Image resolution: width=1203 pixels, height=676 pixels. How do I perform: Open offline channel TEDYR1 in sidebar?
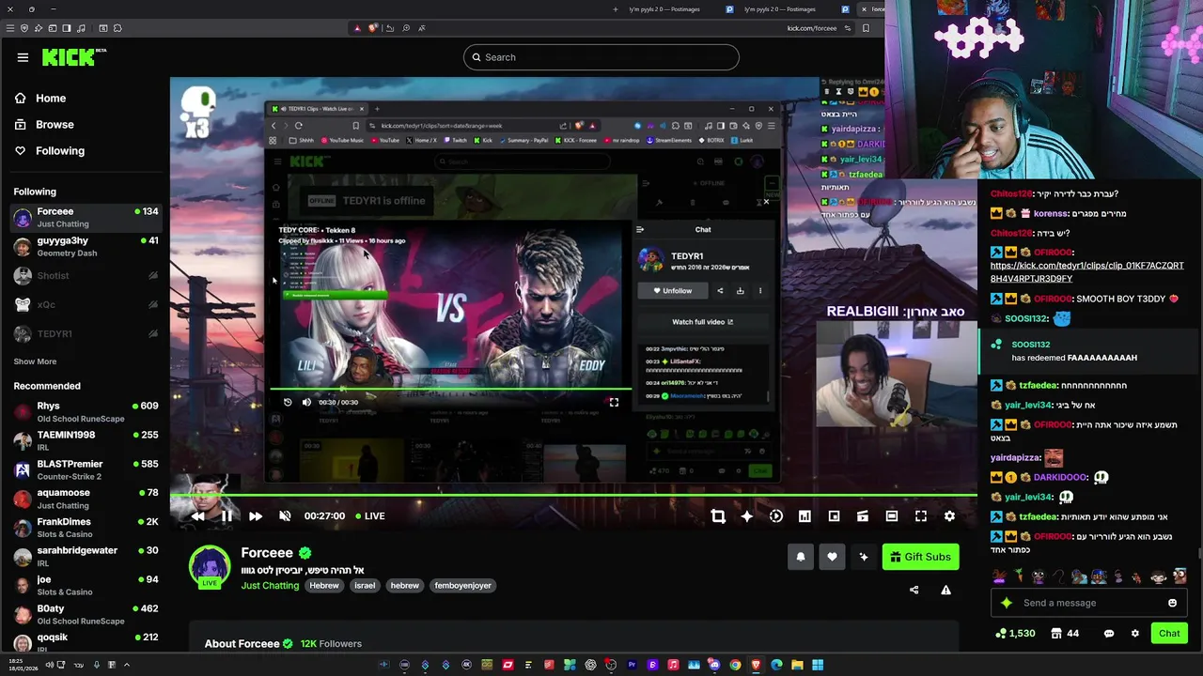[x=85, y=333]
